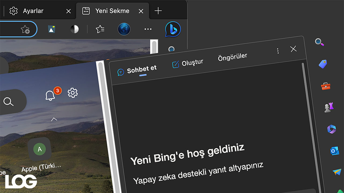Viewport: 344px width, 193px height.
Task: Open the sidebar Microsoft 365 icon
Action: coord(332,129)
